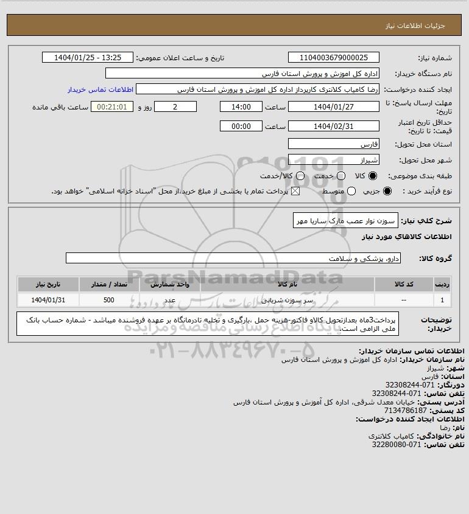Click تاریخ نیاز column header
This screenshot has height=514, width=469.
click(48, 284)
